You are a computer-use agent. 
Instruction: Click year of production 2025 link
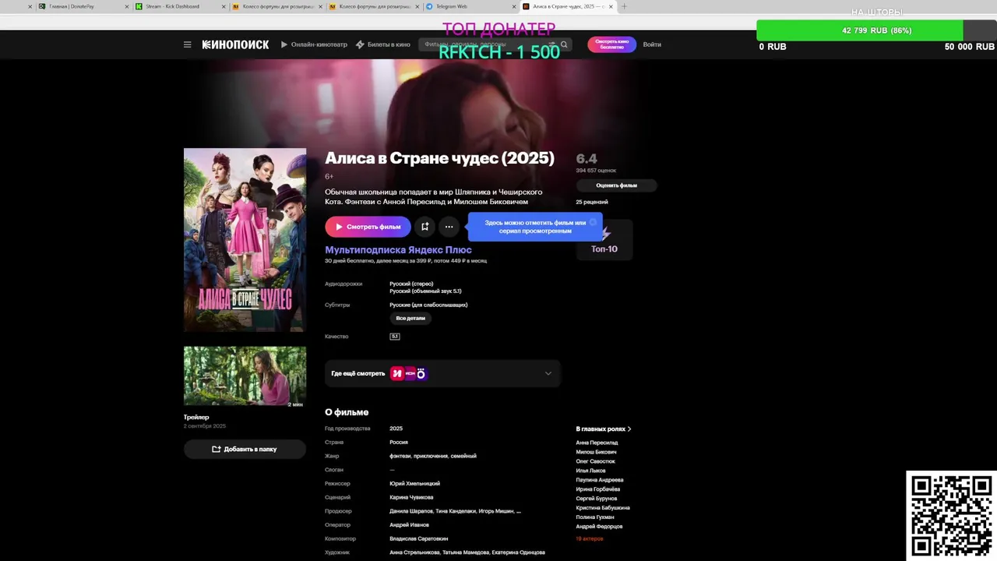[396, 429]
